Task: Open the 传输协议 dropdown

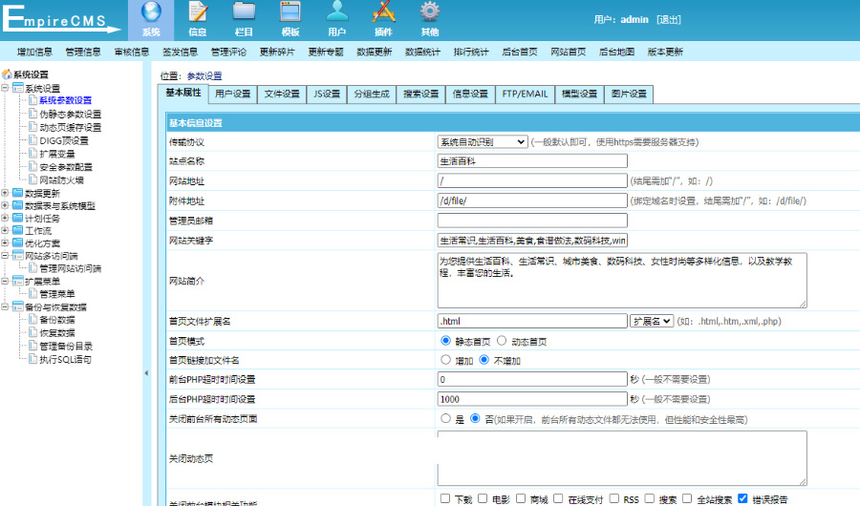Action: pyautogui.click(x=482, y=141)
